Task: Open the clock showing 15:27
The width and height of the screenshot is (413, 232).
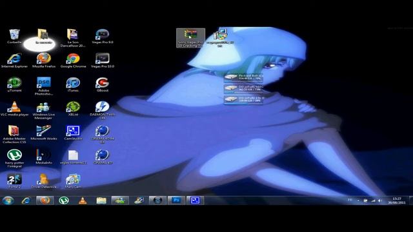Action: (x=397, y=200)
